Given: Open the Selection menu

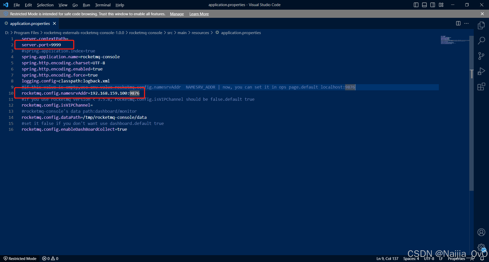Looking at the screenshot, I should click(45, 5).
